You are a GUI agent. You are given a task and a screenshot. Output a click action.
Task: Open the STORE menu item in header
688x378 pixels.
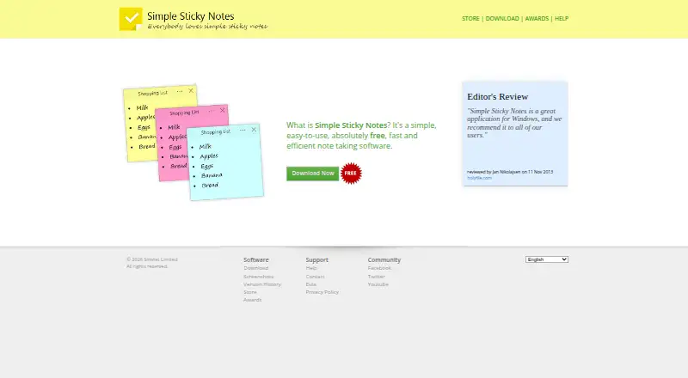tap(470, 18)
